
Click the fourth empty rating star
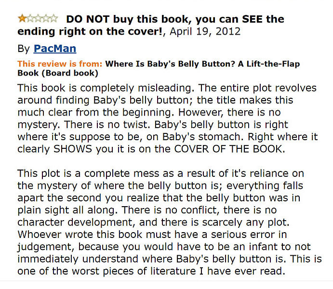tap(46, 18)
